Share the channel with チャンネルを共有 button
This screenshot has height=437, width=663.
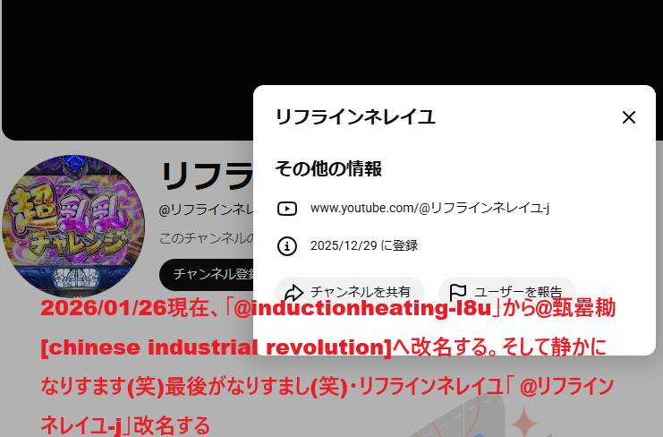pos(350,291)
